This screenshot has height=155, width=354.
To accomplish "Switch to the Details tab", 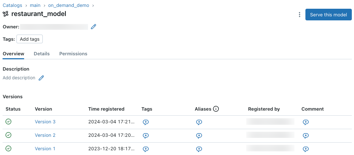I will point(42,53).
